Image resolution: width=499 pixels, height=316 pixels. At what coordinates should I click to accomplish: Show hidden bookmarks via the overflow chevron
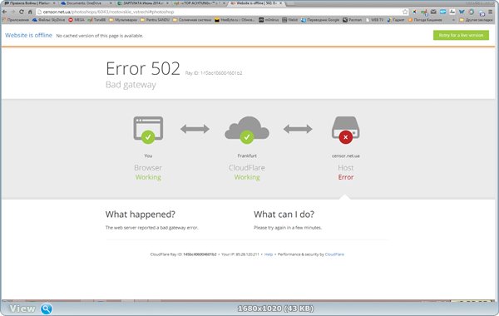click(x=453, y=20)
